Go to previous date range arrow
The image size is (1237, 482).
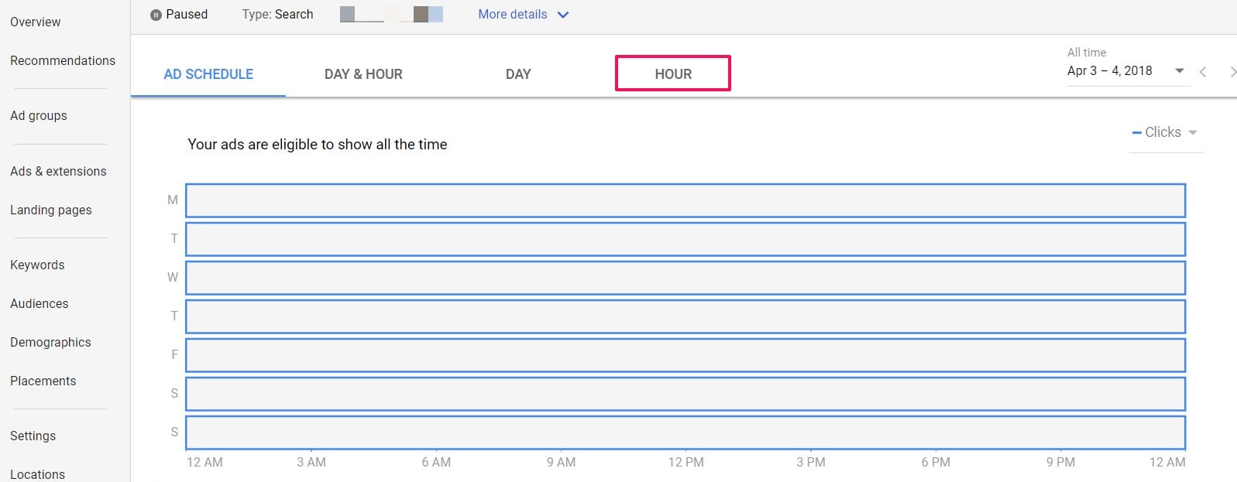[1203, 72]
